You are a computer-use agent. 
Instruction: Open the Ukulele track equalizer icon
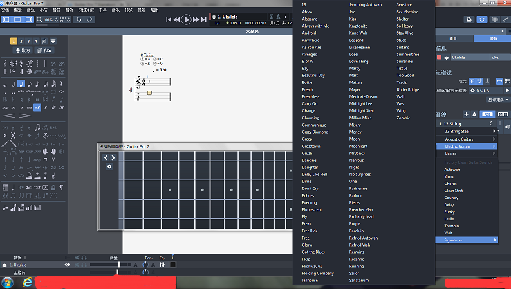click(163, 265)
